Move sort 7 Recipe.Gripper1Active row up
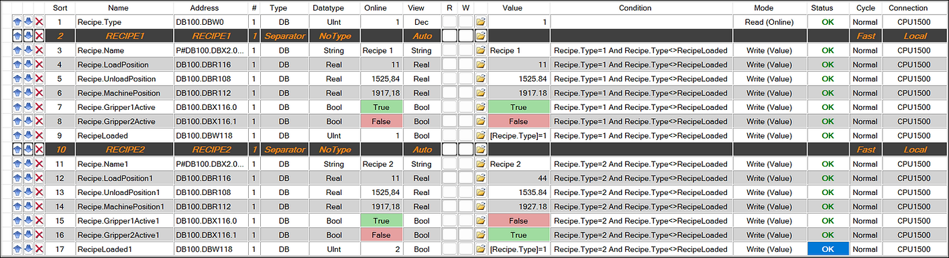 [17, 107]
